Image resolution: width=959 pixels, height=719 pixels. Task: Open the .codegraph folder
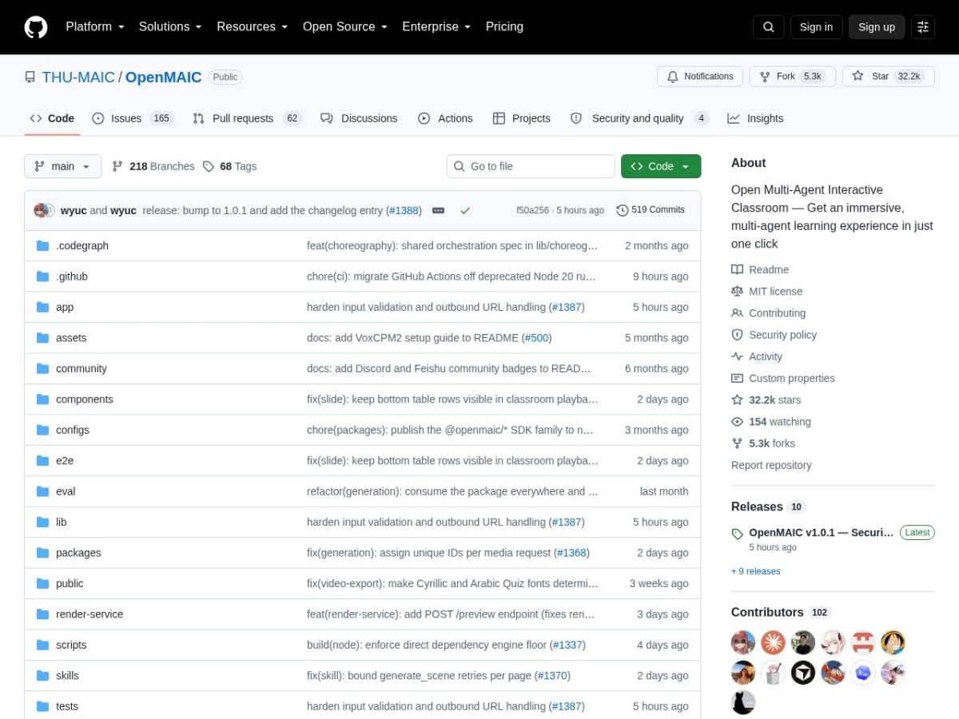click(82, 246)
